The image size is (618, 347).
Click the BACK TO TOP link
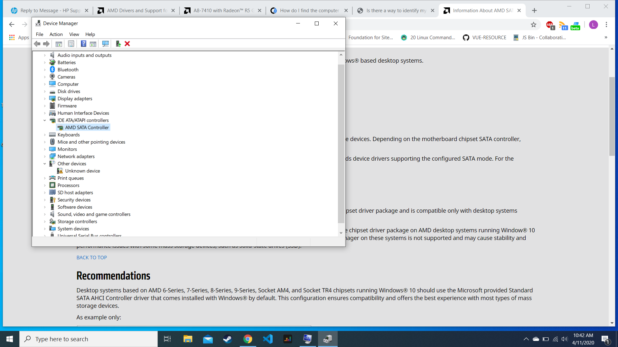click(x=92, y=258)
